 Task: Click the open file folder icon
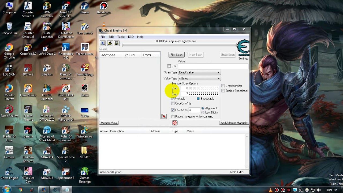click(110, 43)
